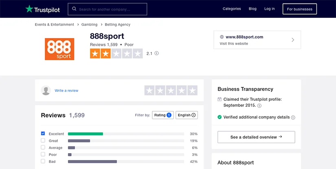Click Events & Entertainment breadcrumb
Image resolution: width=336 pixels, height=169 pixels.
pyautogui.click(x=55, y=24)
